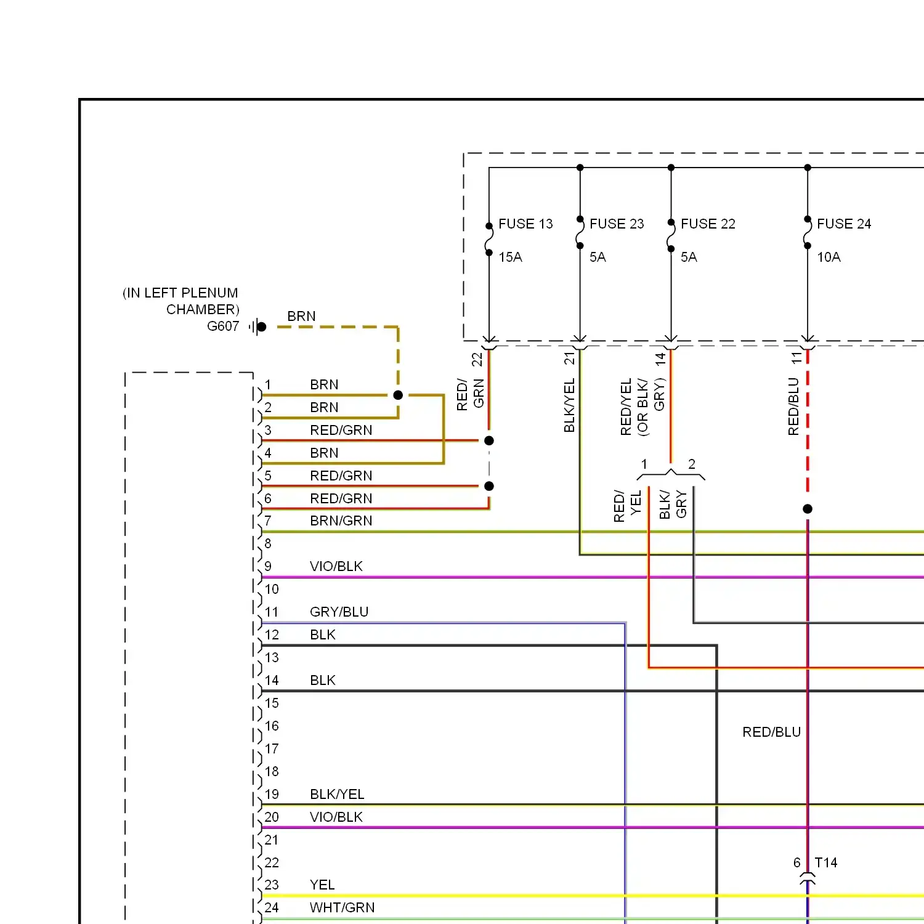Select the BRN/GRN label at pin 7
924x924 pixels.
[x=341, y=521]
